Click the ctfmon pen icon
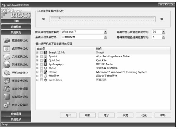Image resolution: width=178 pixels, height=129 pixels. tap(46, 72)
